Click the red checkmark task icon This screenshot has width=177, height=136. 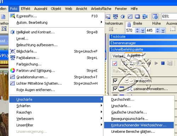[115, 64]
